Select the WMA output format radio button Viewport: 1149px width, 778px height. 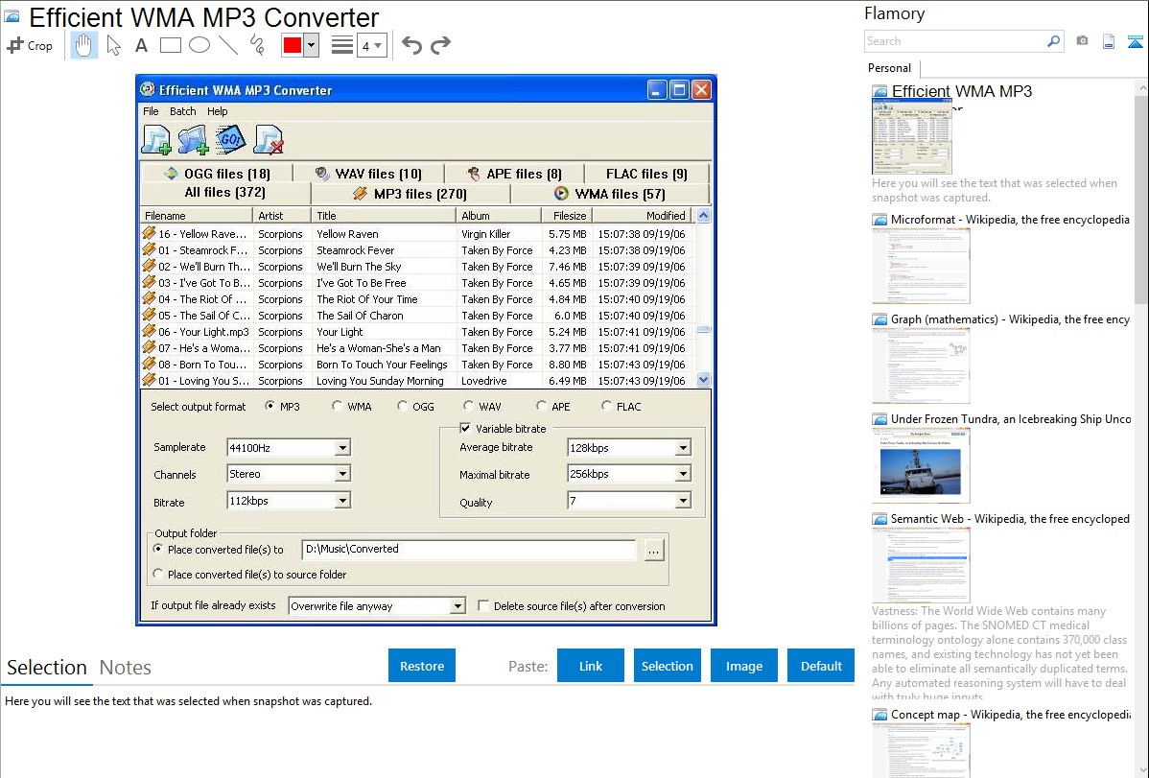pos(338,407)
